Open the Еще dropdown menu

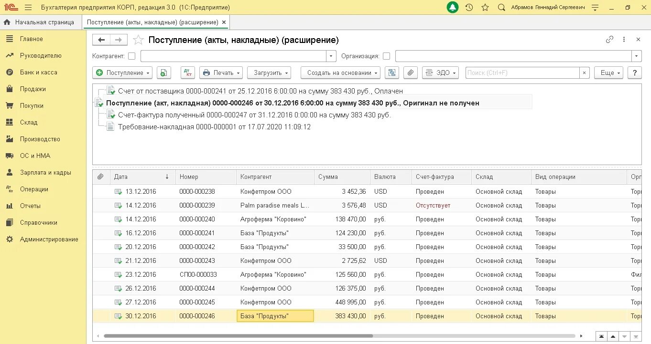[x=608, y=73]
